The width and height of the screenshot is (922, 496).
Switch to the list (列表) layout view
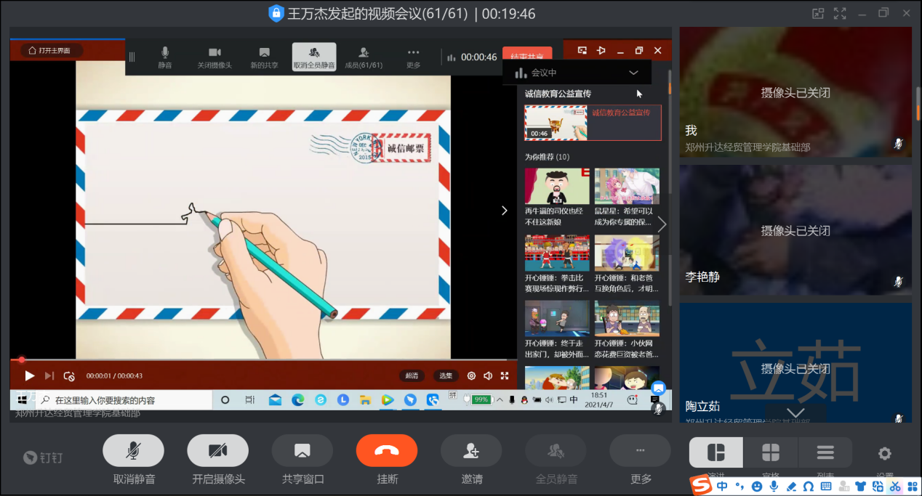[825, 453]
